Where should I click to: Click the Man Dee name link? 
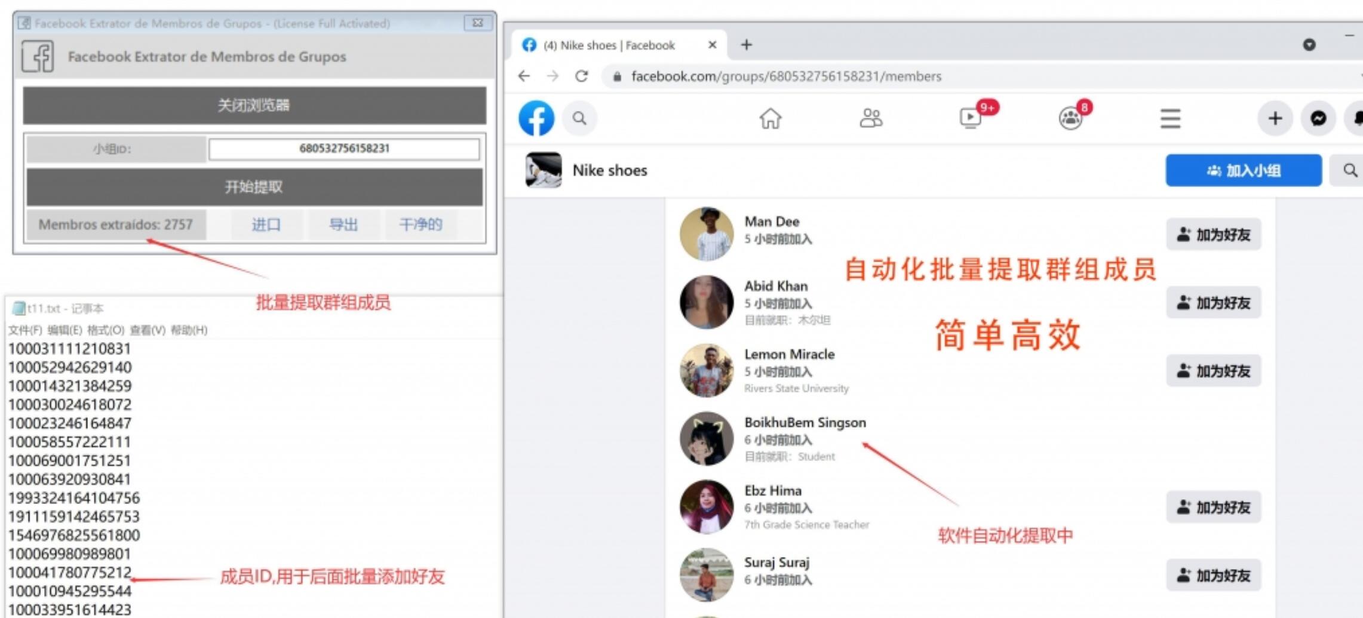772,222
